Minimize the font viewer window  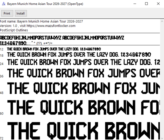tap(135, 4)
